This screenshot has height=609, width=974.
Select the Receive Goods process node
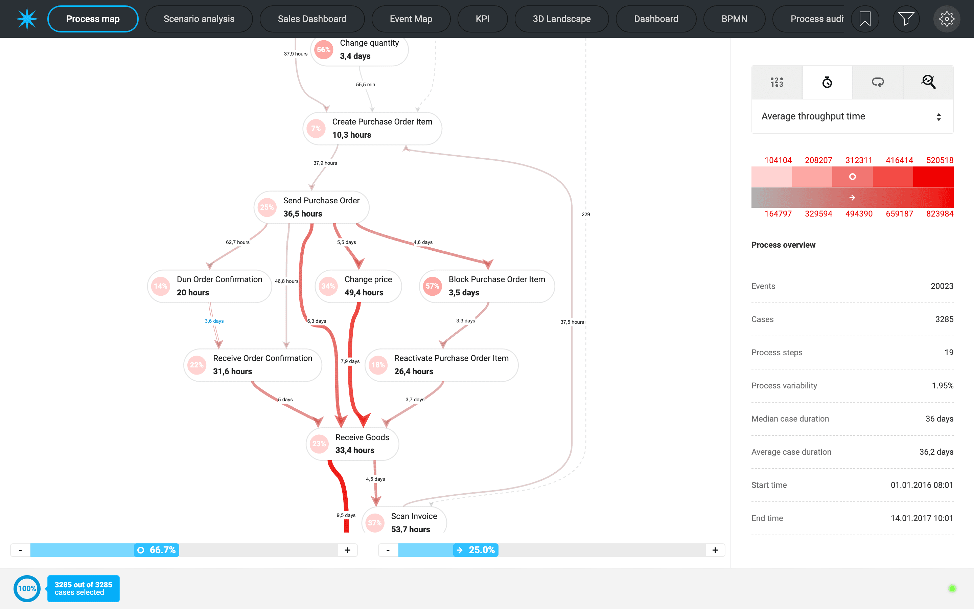pos(353,444)
